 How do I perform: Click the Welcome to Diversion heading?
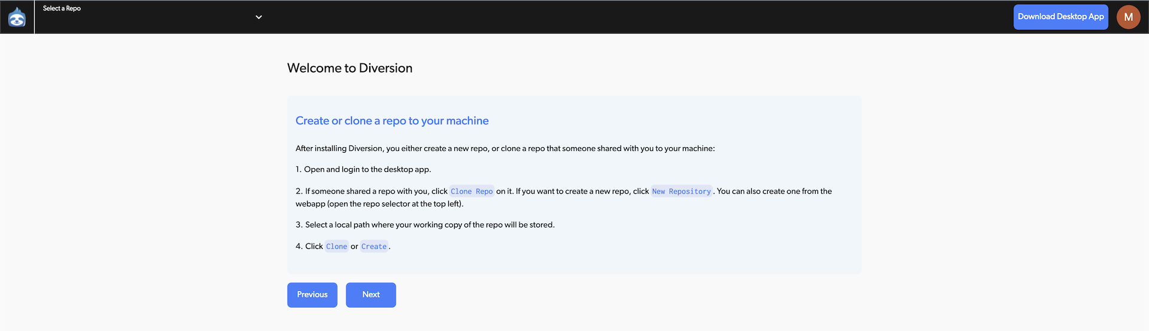[349, 68]
